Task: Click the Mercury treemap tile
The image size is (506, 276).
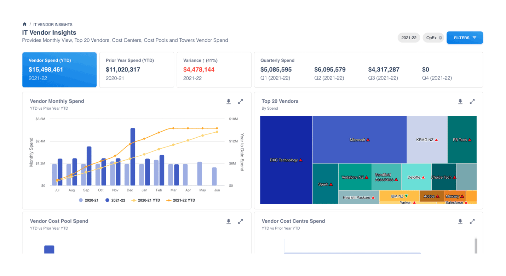Action: (x=455, y=196)
